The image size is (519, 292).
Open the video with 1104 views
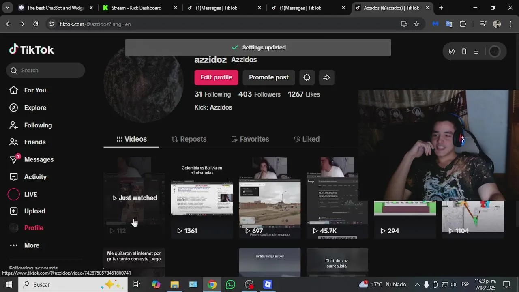473,219
